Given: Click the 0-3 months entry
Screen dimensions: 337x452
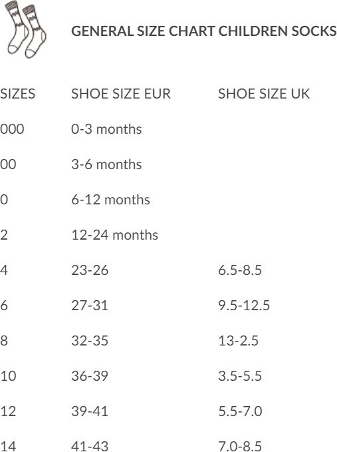Looking at the screenshot, I should [x=106, y=129].
